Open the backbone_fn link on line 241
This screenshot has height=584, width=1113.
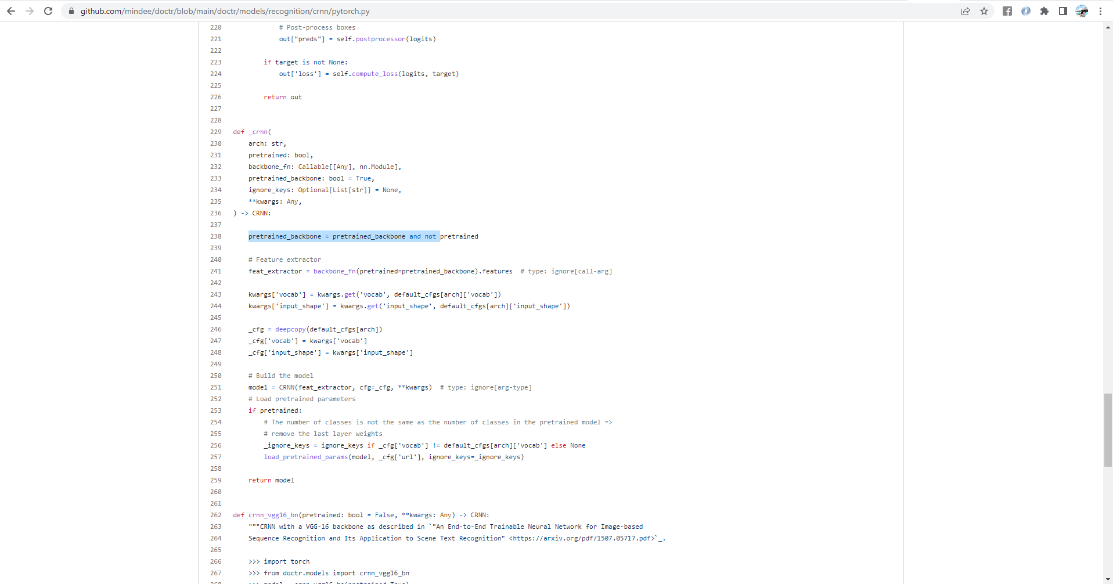click(x=335, y=271)
